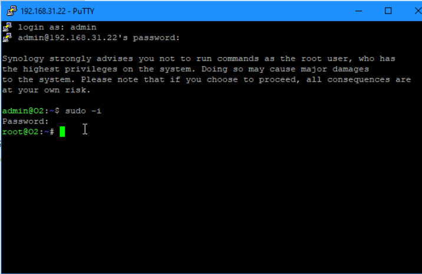Click the 'sudo -i' command text
This screenshot has width=422, height=274.
pyautogui.click(x=83, y=111)
